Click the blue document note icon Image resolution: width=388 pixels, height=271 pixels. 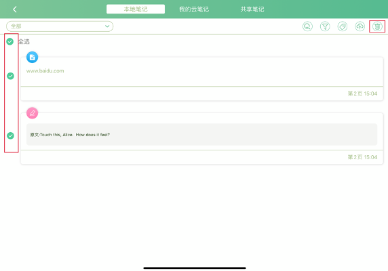point(32,58)
